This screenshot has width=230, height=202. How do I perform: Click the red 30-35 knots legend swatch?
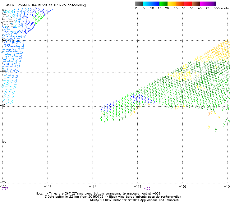click(x=188, y=4)
